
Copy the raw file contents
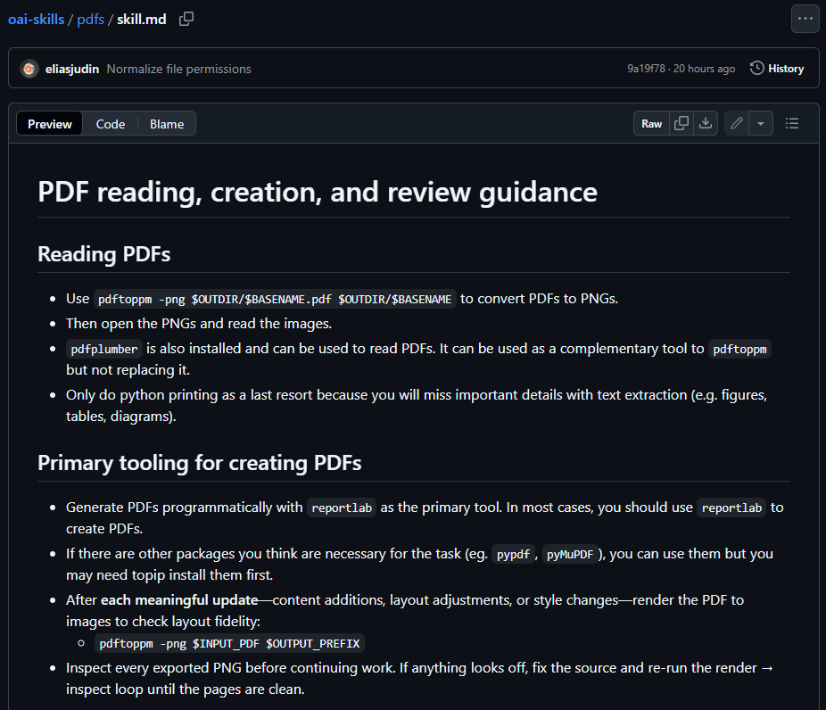tap(681, 124)
